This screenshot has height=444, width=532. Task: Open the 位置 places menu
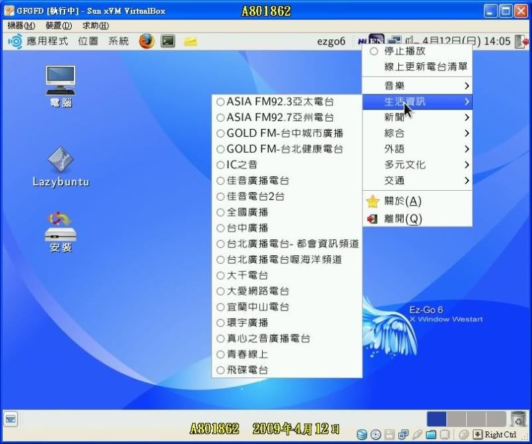point(88,41)
